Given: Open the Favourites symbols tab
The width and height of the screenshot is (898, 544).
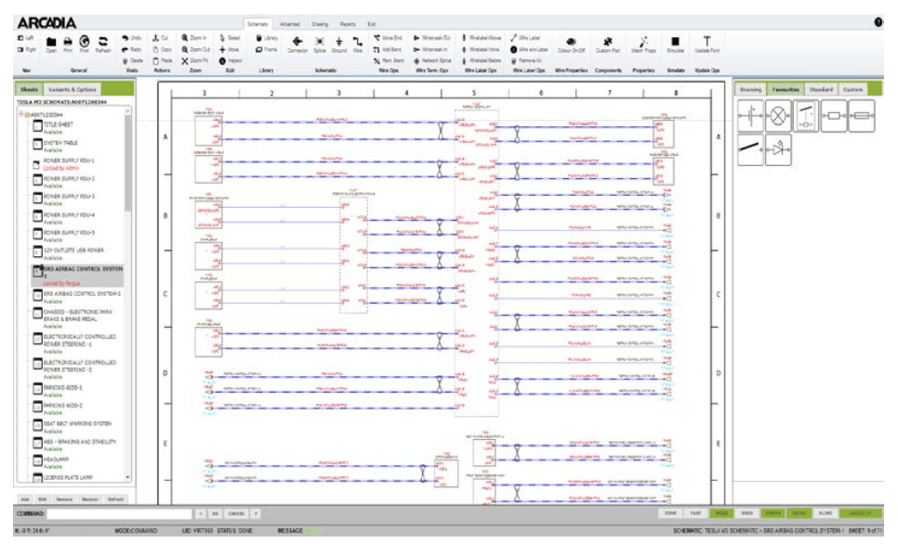Looking at the screenshot, I should (785, 89).
